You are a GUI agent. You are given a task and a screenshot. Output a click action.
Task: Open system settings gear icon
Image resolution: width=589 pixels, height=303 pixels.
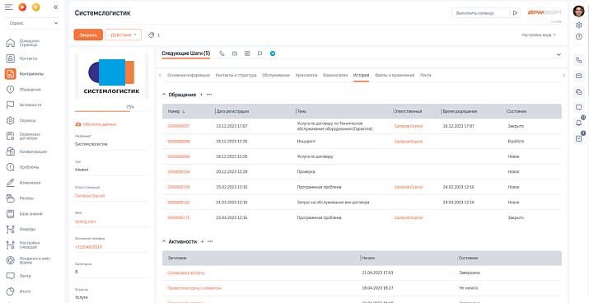579,26
